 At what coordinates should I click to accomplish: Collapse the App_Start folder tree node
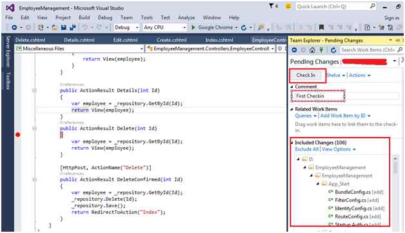(318, 184)
